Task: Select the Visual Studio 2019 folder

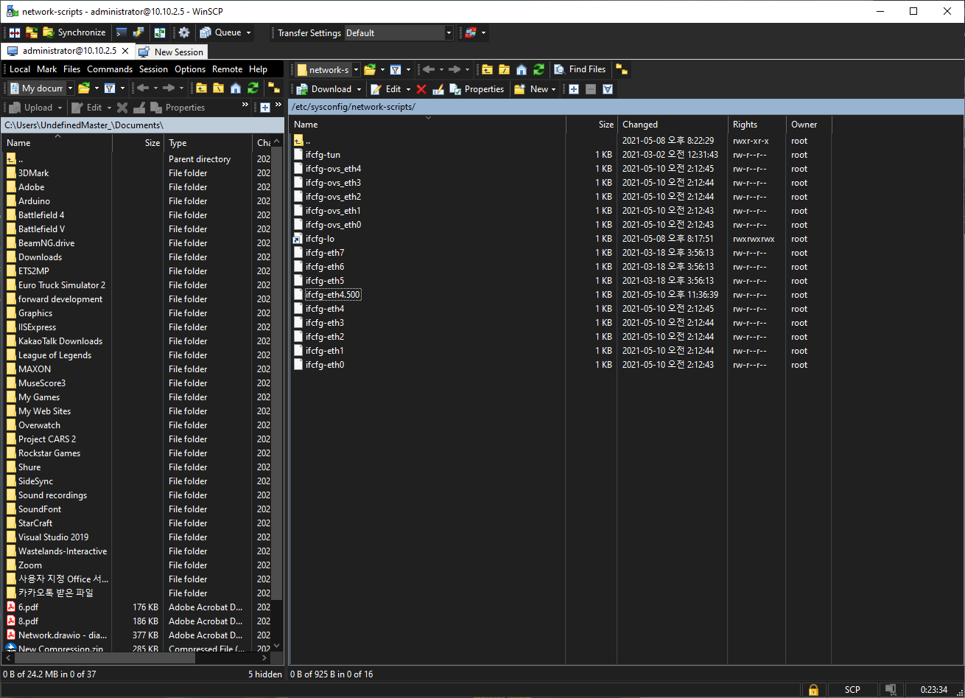Action: coord(53,537)
